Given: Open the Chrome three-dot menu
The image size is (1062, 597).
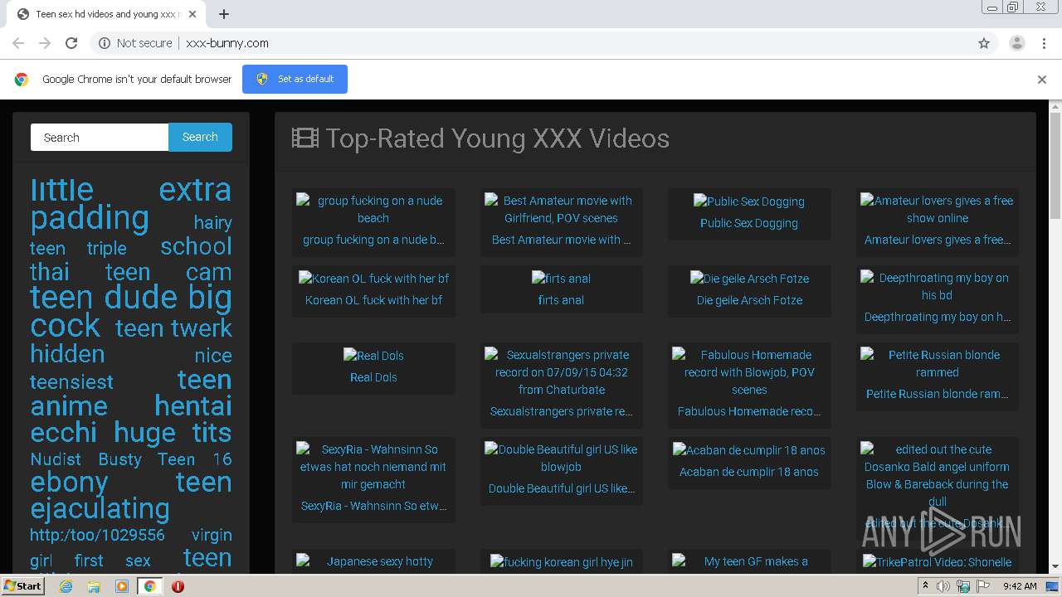Looking at the screenshot, I should coord(1044,43).
